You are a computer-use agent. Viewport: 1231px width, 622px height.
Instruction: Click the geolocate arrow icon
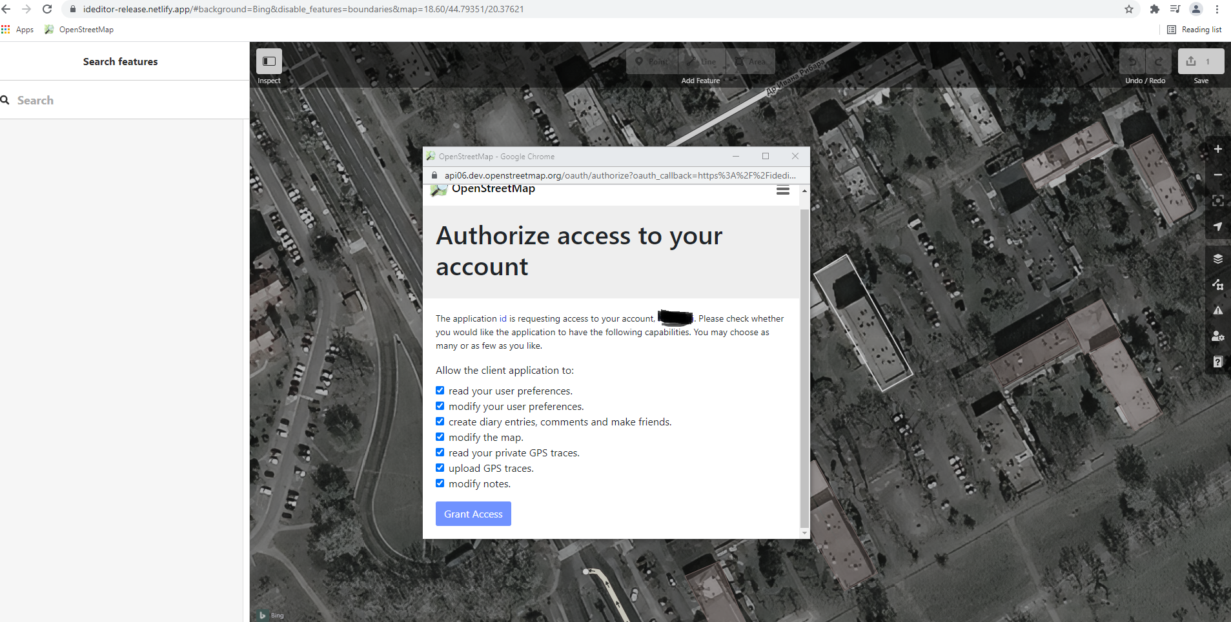(x=1217, y=226)
